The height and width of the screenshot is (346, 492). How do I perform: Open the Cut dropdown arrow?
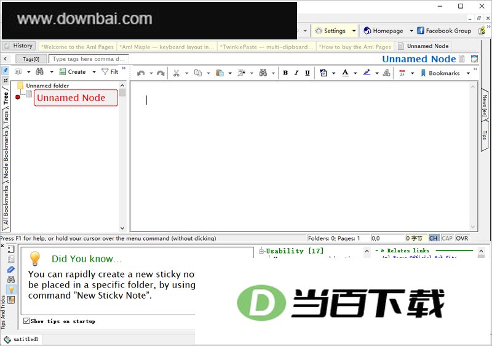click(186, 73)
